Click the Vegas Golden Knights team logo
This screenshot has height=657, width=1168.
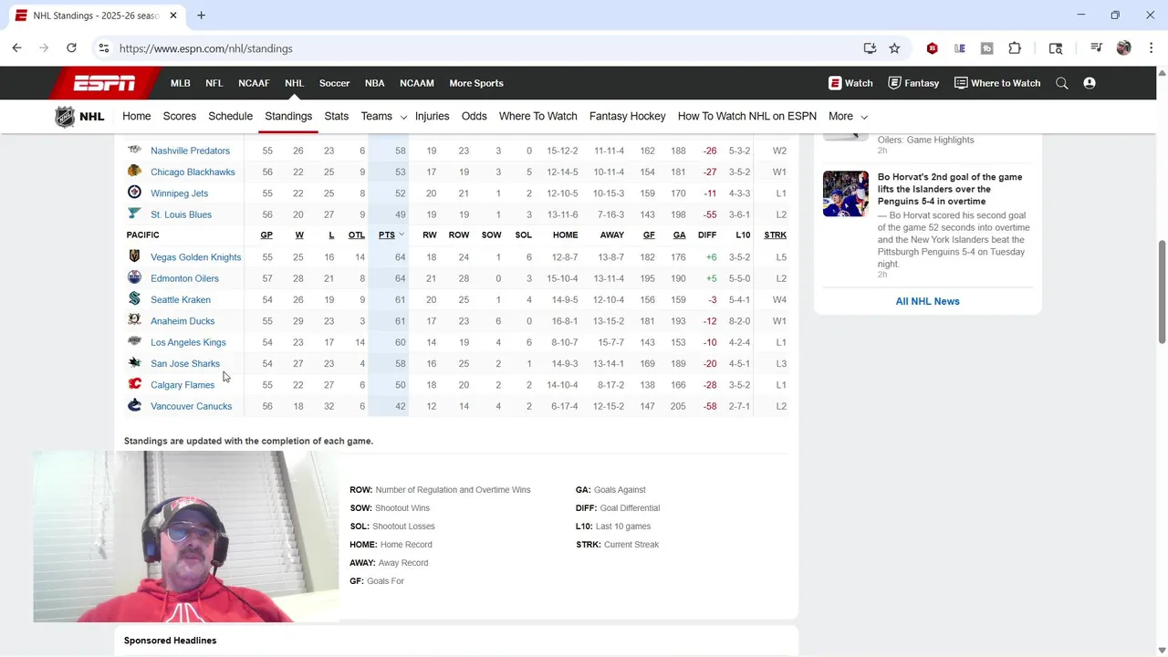(134, 256)
